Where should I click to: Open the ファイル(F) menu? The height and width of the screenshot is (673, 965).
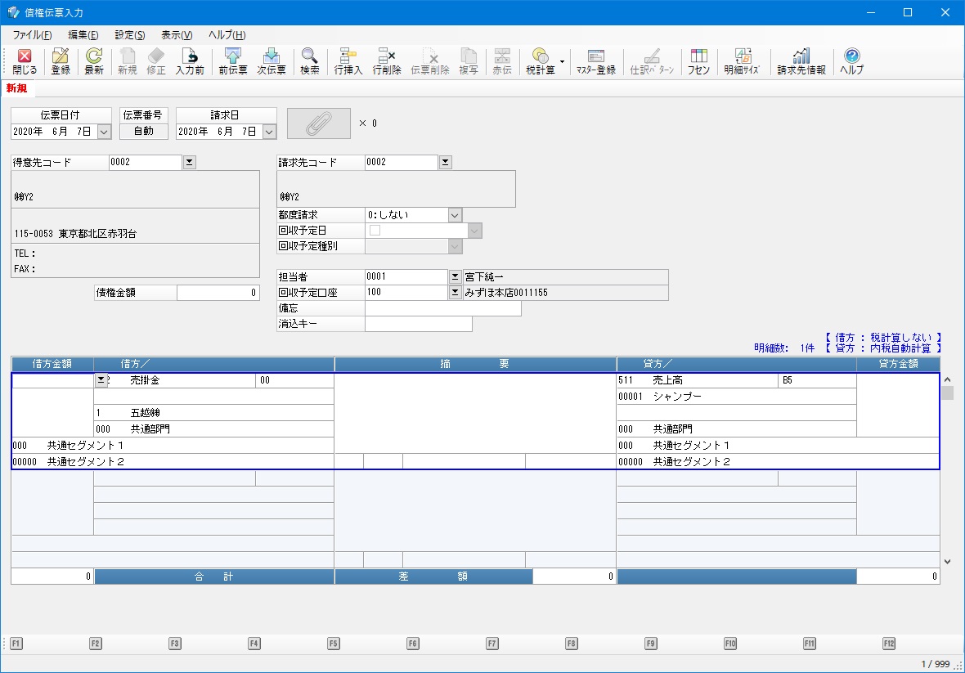(32, 35)
